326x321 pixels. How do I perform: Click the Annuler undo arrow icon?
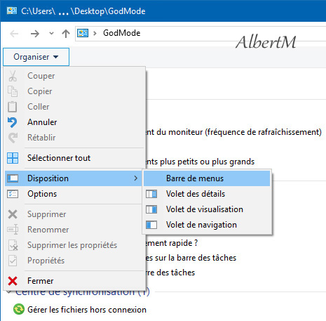pyautogui.click(x=13, y=122)
